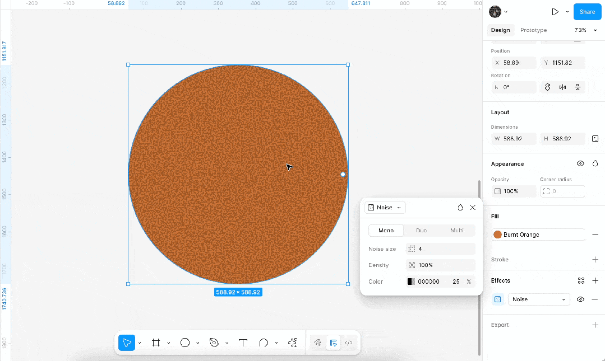Image resolution: width=605 pixels, height=361 pixels.
Task: Switch to Dev Mode code toggle
Action: pos(348,343)
